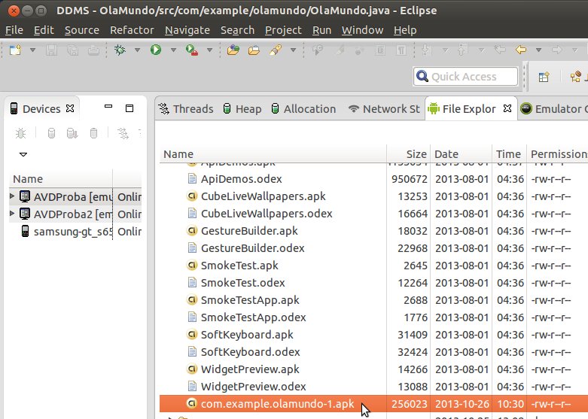Click the Name column header in File Explorer
The height and width of the screenshot is (419, 588).
(273, 154)
